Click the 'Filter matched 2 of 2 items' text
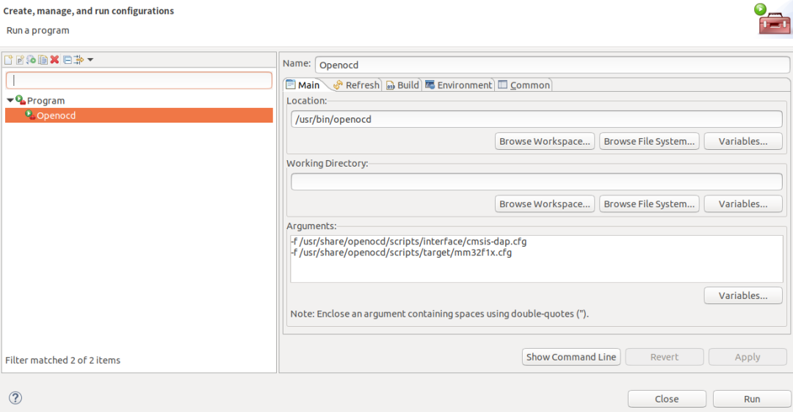Image resolution: width=793 pixels, height=412 pixels. 62,360
